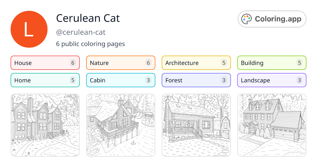Click the count badge on House tag
The height and width of the screenshot is (166, 317).
tap(73, 63)
